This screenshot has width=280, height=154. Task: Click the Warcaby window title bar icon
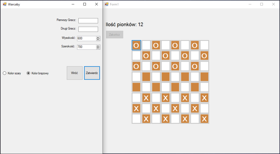(5, 4)
